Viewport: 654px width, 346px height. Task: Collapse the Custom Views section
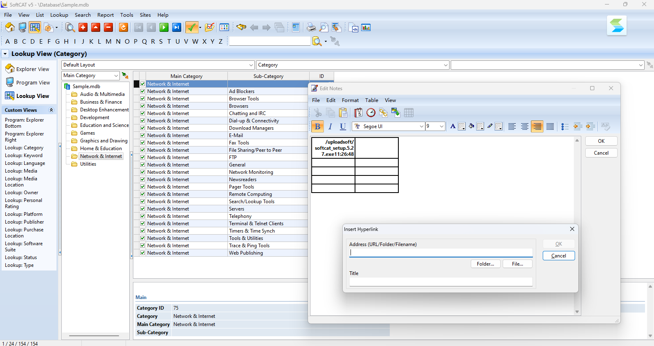(51, 110)
